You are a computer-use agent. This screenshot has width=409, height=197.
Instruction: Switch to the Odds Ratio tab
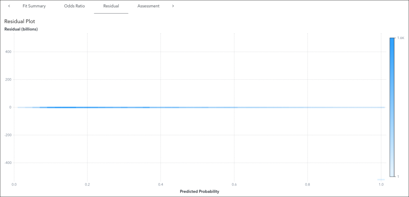[x=74, y=6]
